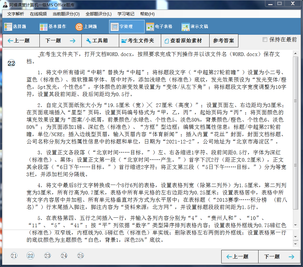Open the 全部题评分(L) menu
This screenshot has height=267, width=303.
[98, 14]
